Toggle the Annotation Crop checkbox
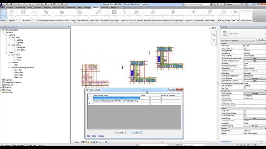 coord(245,116)
